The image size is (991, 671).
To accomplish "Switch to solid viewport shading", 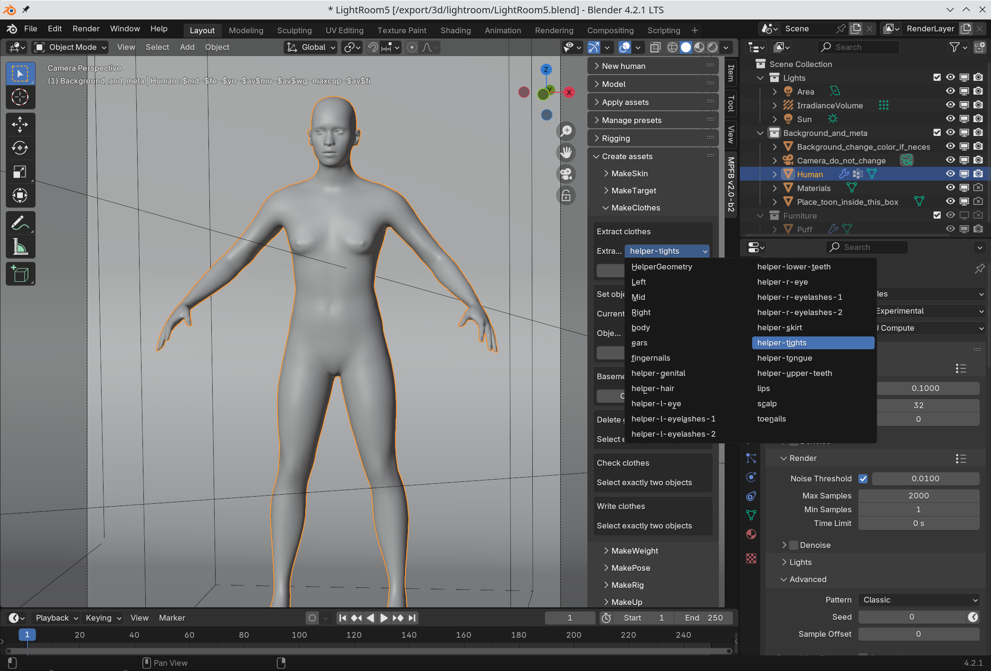I will click(686, 47).
